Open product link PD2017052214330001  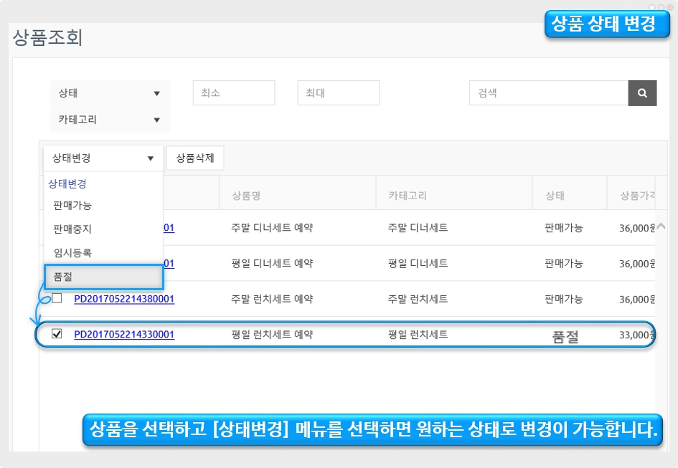point(124,335)
